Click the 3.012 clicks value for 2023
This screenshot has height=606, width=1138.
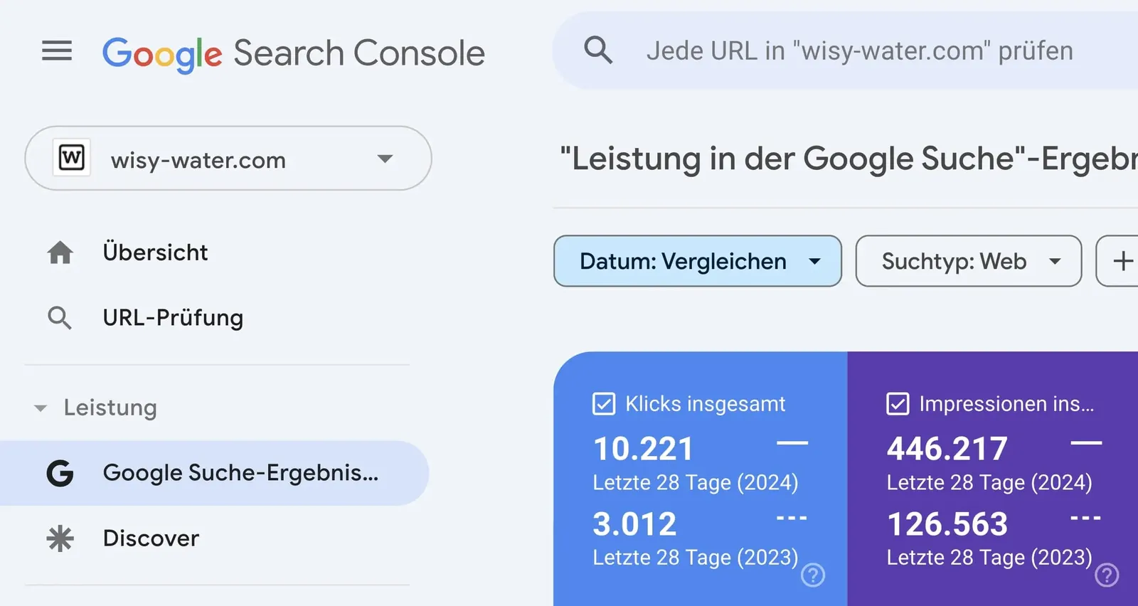(634, 524)
